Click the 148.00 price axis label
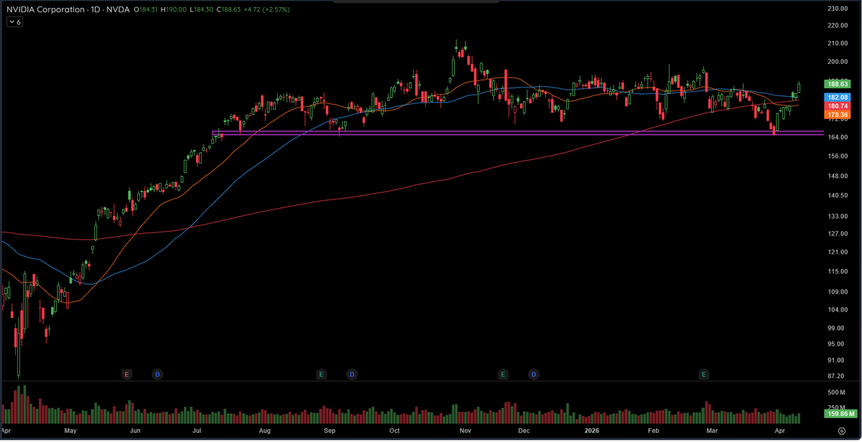 (x=838, y=176)
